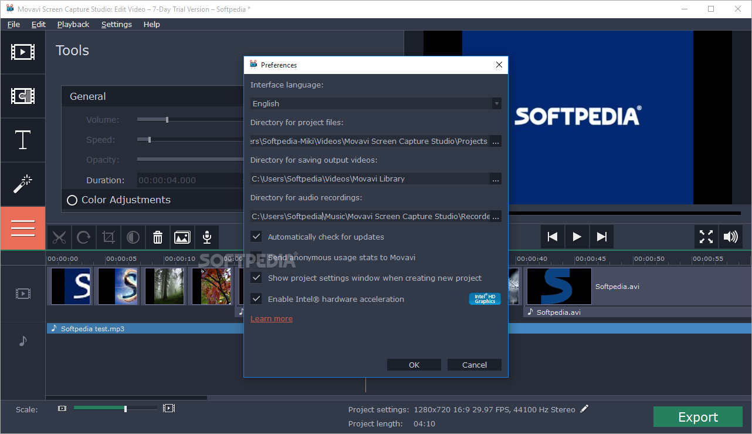Open clip properties image icon

pos(182,237)
